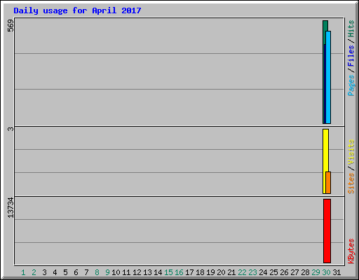This screenshot has width=359, height=280.
Task: Click day 6 on the x-axis
Action: (76, 272)
